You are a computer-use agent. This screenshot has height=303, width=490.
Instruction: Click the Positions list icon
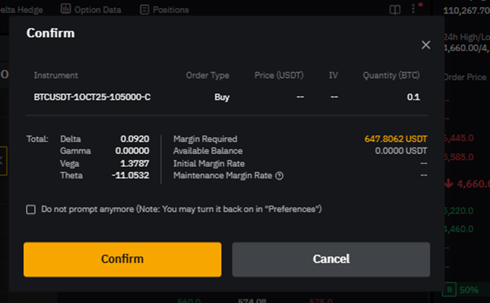(x=143, y=9)
